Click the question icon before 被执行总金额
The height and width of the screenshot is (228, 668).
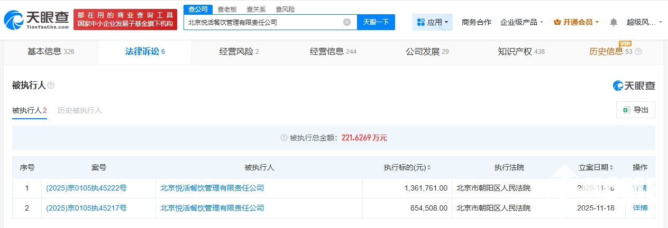[x=284, y=138]
